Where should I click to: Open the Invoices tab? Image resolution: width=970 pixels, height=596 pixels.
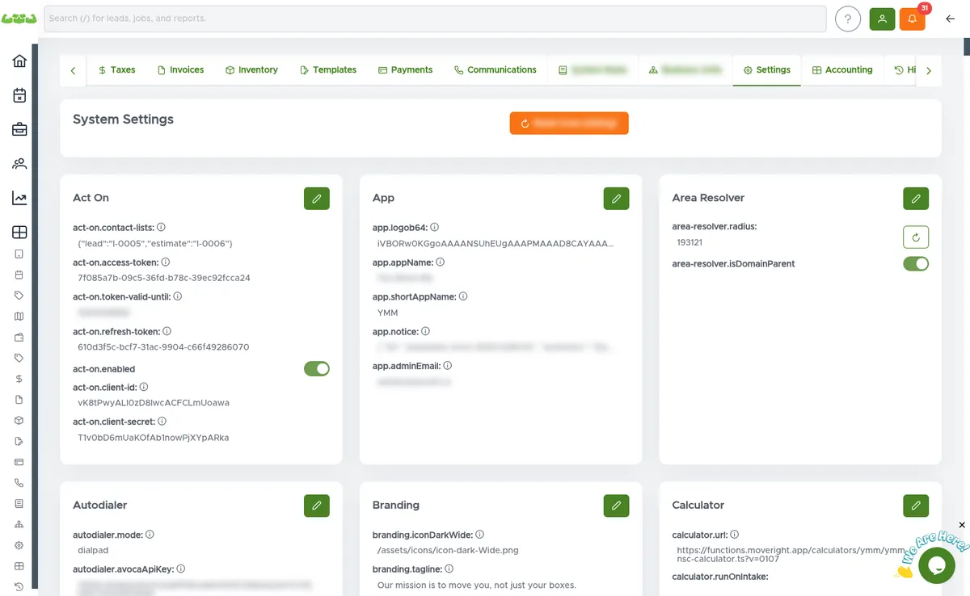coord(180,70)
